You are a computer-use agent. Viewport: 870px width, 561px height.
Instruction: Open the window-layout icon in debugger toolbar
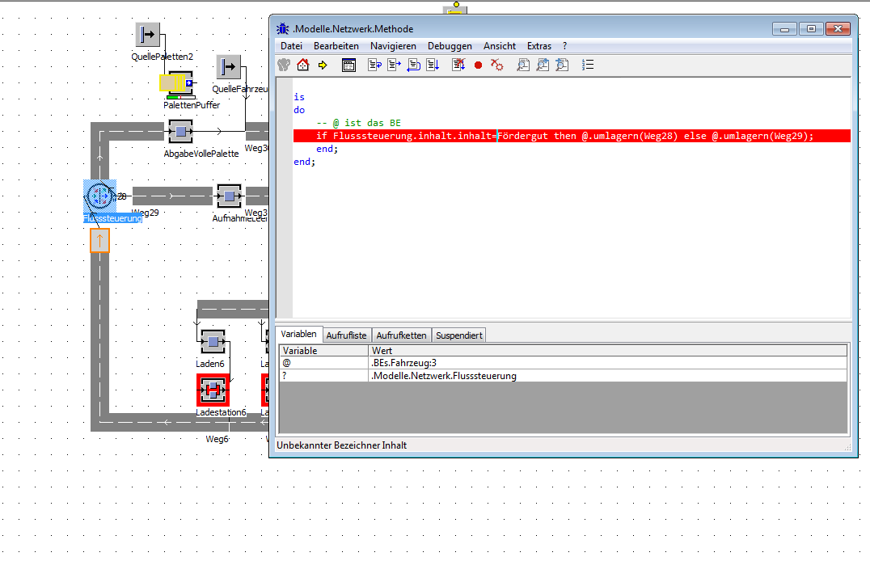[348, 65]
